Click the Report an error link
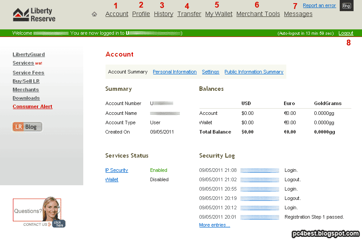 [x=319, y=5]
